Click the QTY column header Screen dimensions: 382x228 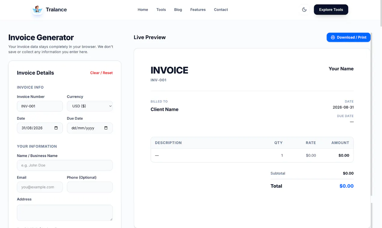279,143
